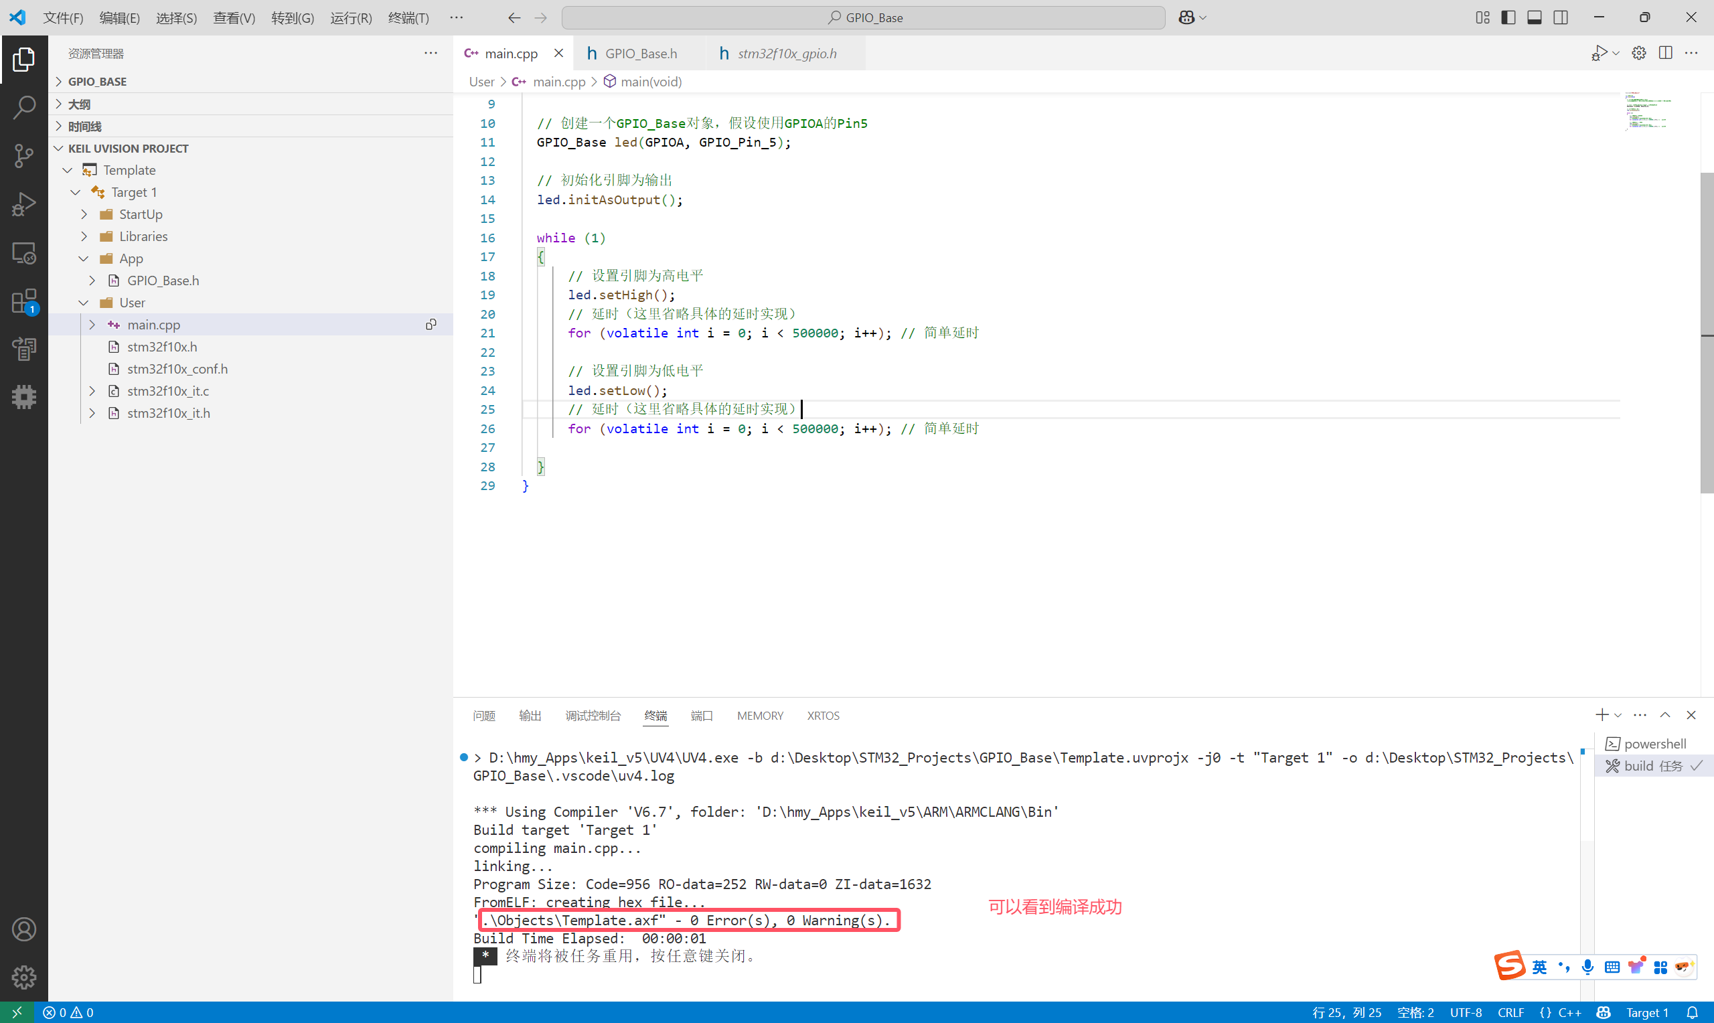Open the 终端(T) menu
Image resolution: width=1714 pixels, height=1023 pixels.
click(408, 17)
